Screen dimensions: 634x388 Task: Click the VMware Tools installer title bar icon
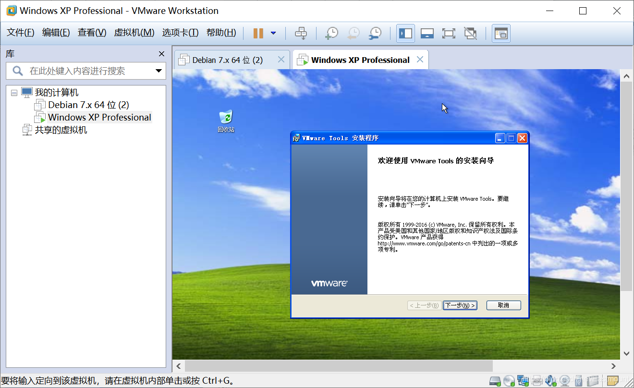coord(297,138)
